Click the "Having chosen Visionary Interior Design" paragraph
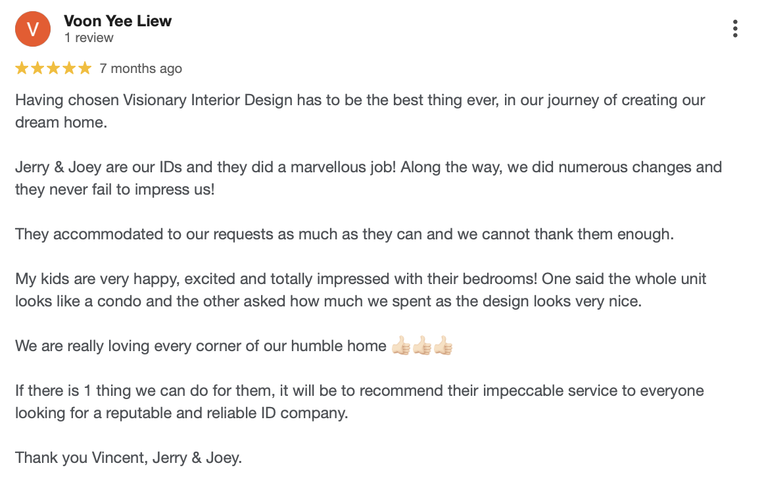 tap(360, 111)
